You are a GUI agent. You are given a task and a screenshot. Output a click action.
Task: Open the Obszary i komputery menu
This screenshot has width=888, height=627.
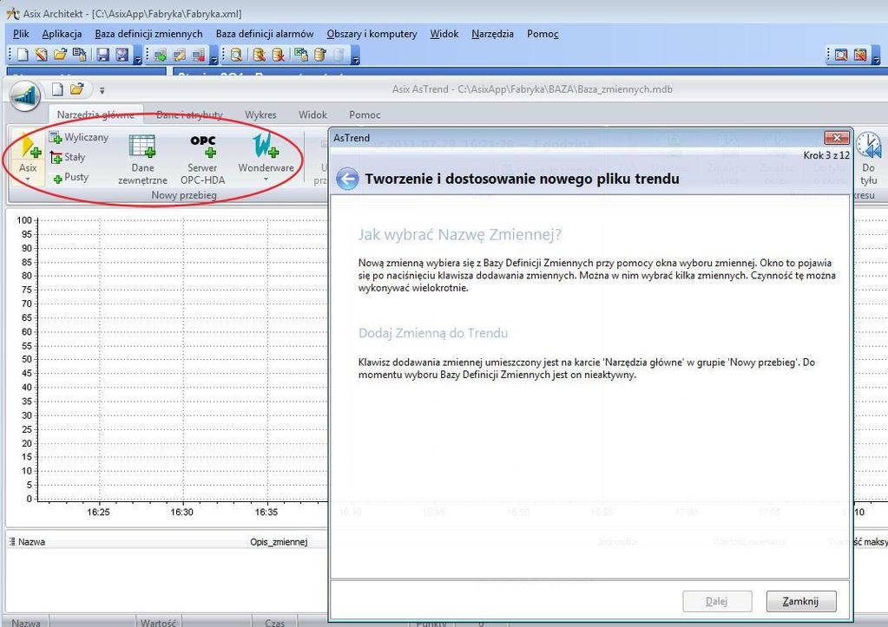(x=372, y=34)
